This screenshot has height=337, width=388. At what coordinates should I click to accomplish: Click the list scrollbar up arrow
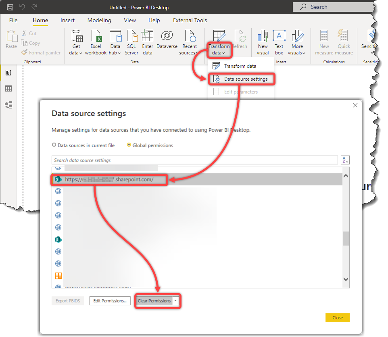[x=346, y=176]
